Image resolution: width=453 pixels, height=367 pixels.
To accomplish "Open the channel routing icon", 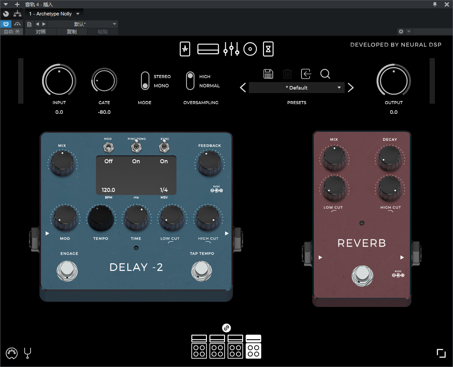I will click(18, 14).
